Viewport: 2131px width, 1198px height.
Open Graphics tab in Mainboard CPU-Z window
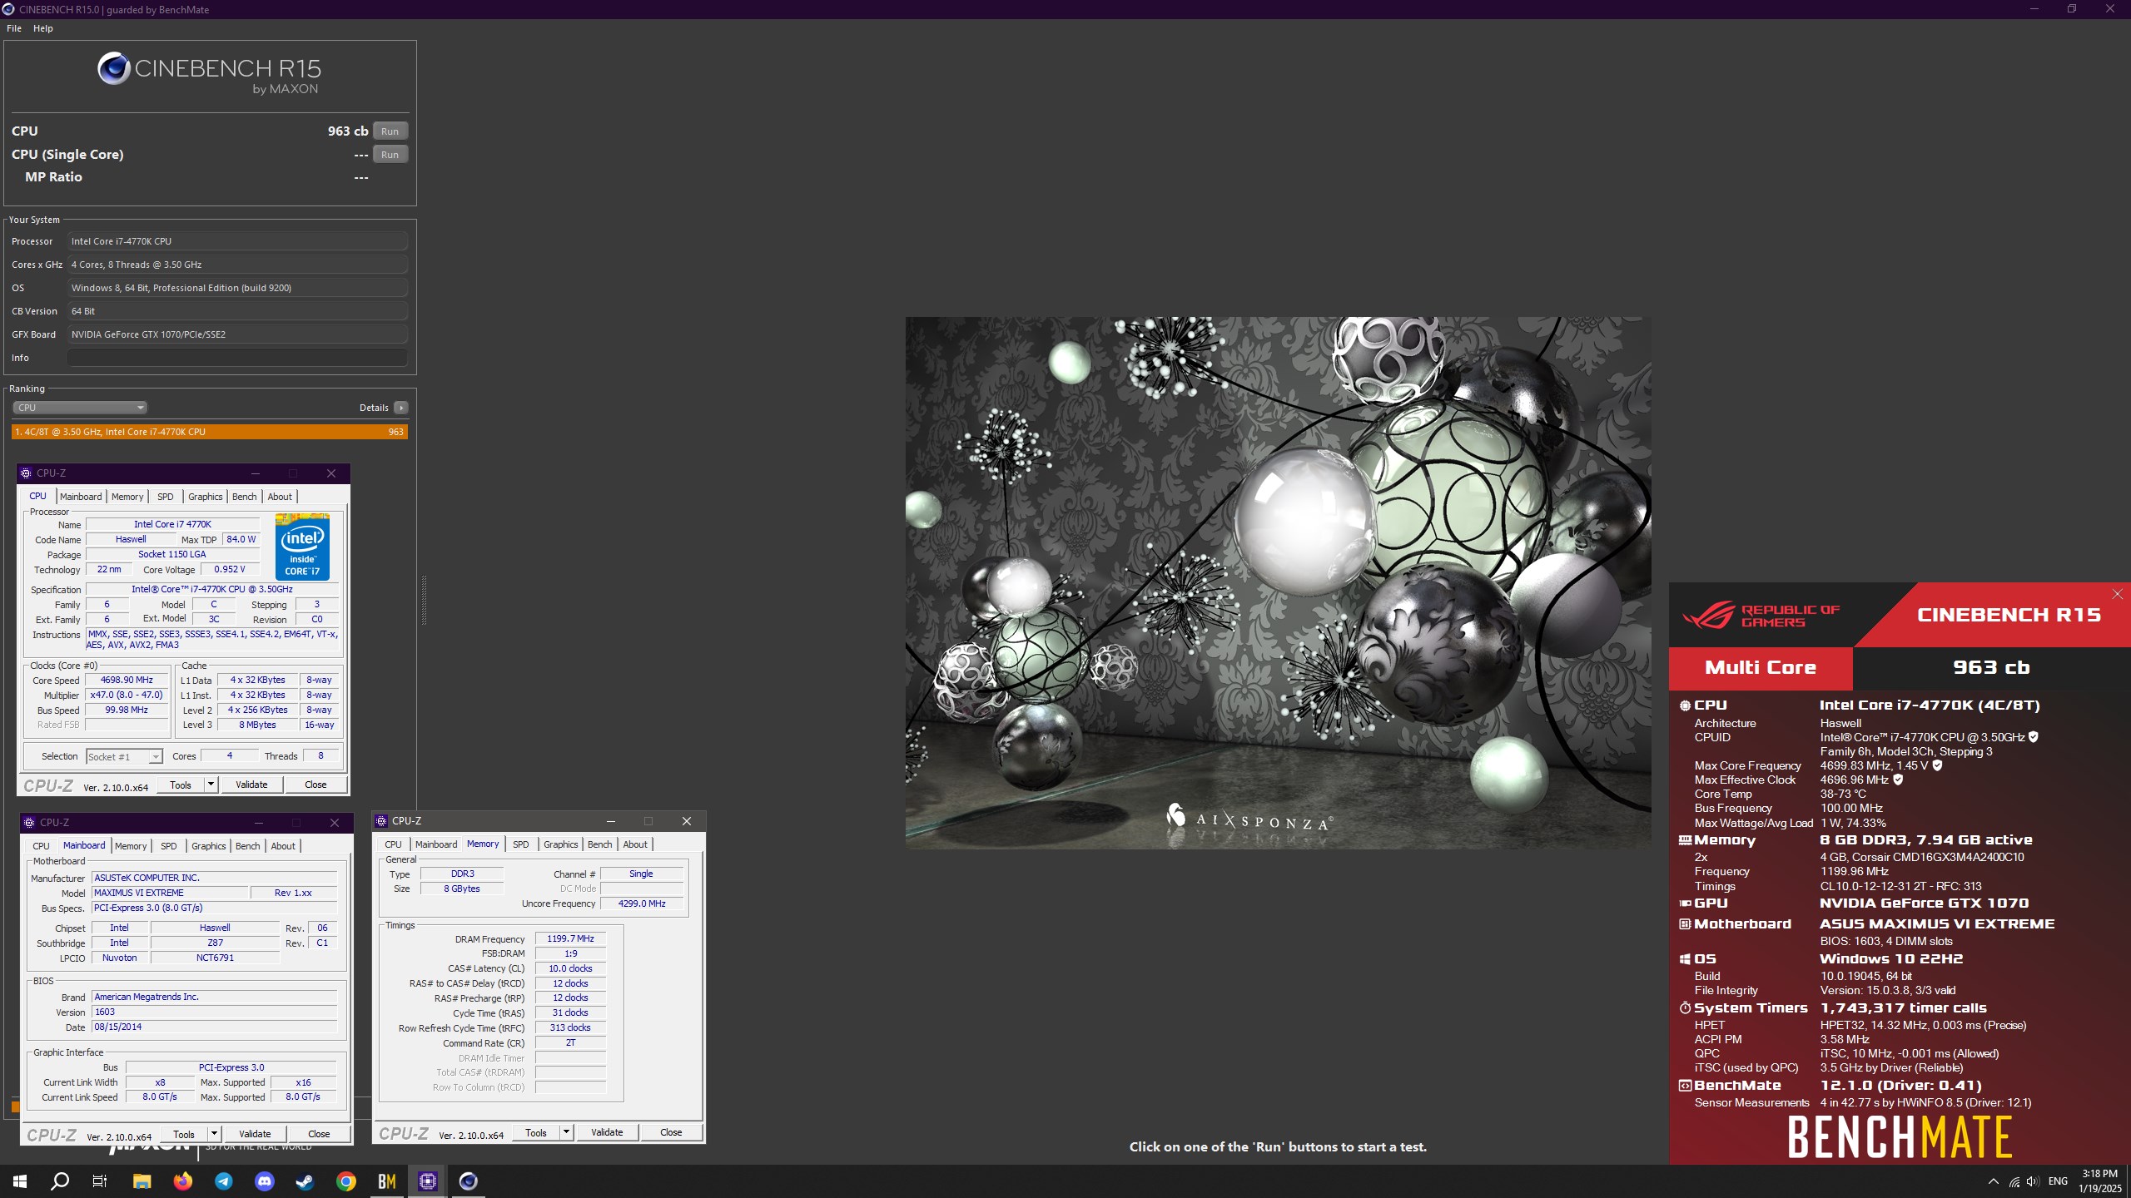click(208, 846)
